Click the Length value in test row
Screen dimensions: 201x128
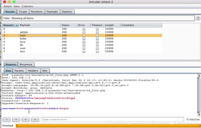pyautogui.click(x=109, y=51)
